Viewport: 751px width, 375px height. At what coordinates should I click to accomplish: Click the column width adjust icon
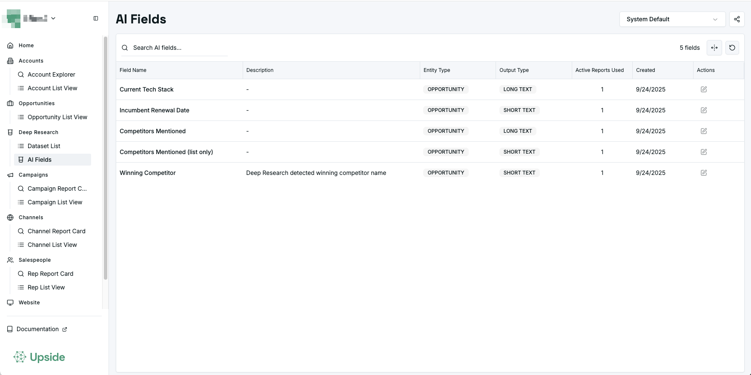tap(714, 48)
